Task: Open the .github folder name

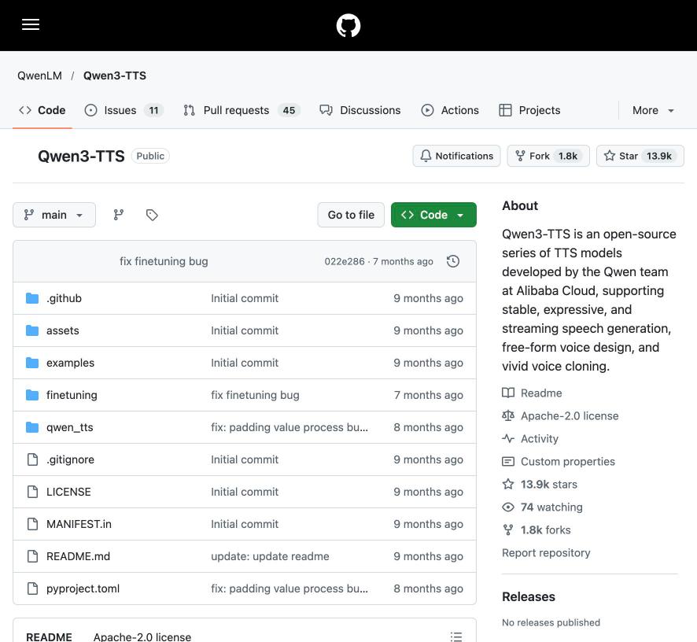Action: [x=64, y=298]
